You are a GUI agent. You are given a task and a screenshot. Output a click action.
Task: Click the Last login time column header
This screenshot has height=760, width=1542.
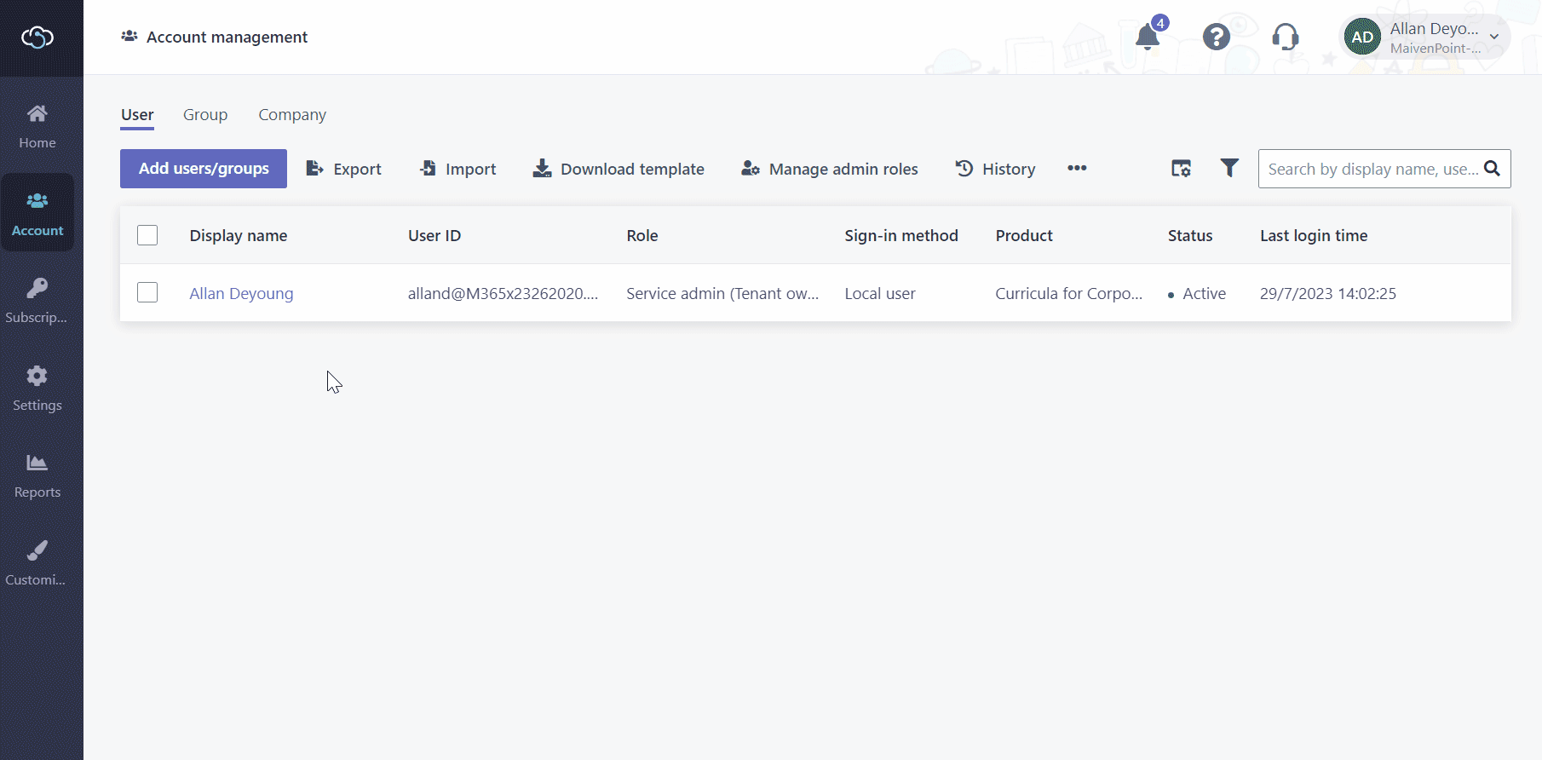pos(1314,236)
